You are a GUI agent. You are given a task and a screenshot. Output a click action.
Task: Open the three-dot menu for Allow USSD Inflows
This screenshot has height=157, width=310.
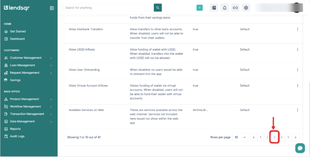(297, 50)
